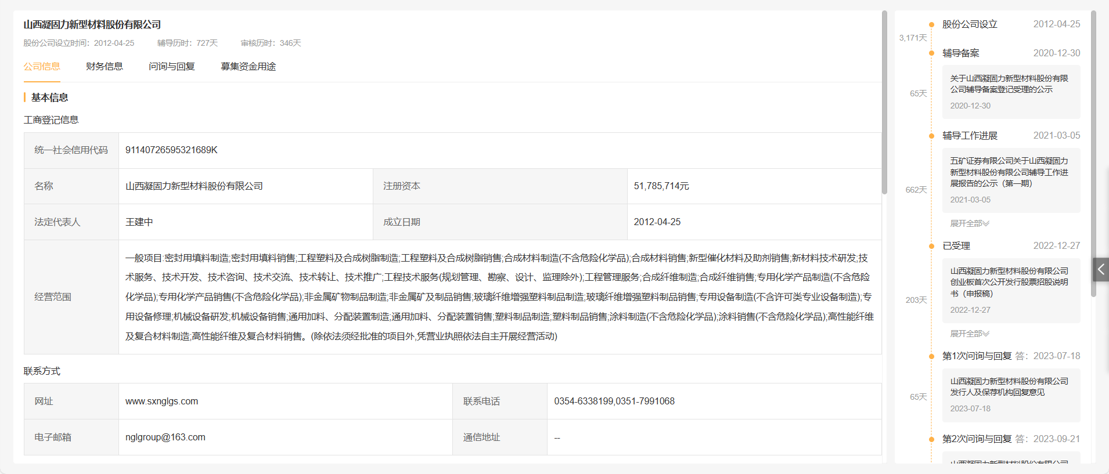
Task: Expand 展开全部 under 已受理
Action: (970, 334)
